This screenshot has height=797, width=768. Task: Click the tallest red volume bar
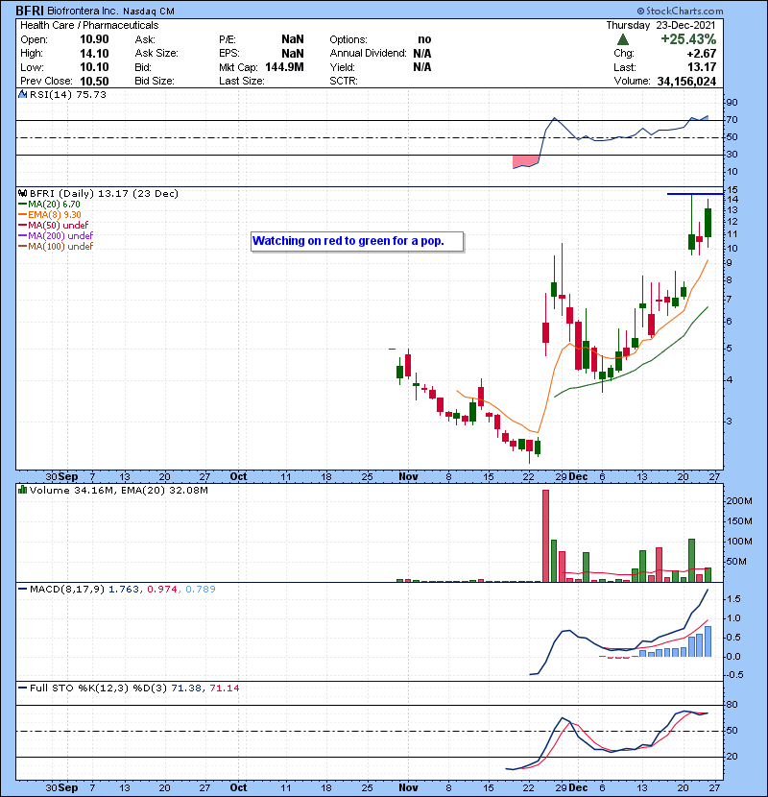tap(546, 536)
